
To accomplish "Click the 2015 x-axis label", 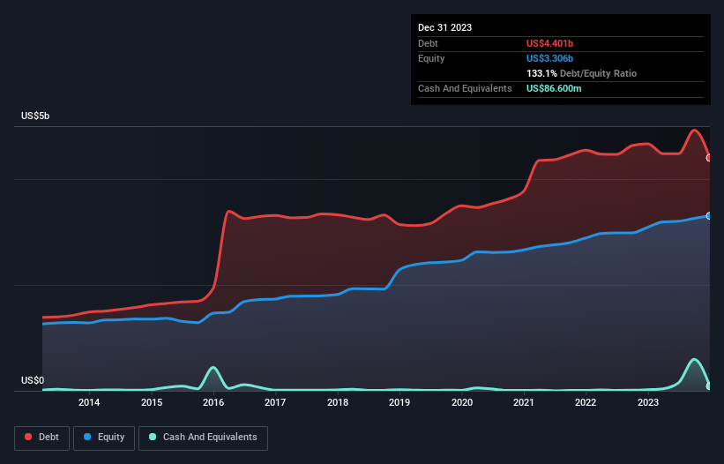I will 152,402.
